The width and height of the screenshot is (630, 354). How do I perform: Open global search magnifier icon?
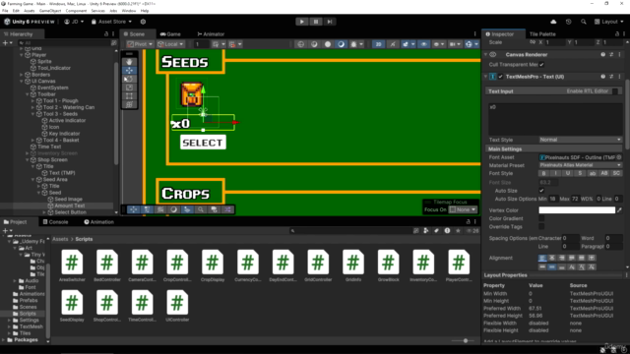pyautogui.click(x=584, y=22)
